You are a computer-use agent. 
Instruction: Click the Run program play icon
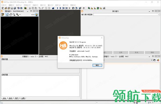(x=57, y=8)
